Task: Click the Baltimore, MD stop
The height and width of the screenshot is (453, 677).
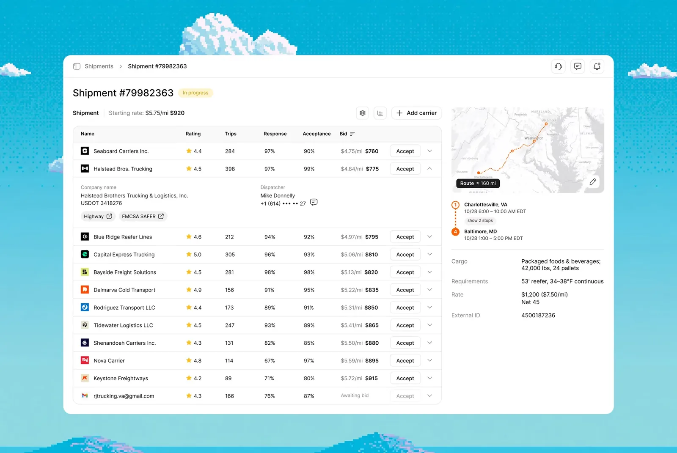Action: [x=480, y=231]
